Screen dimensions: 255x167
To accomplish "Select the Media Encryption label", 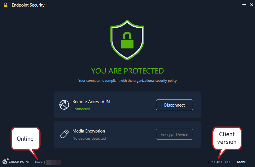I will tap(89, 131).
